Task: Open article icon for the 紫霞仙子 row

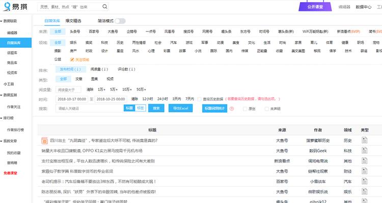Action: pyautogui.click(x=365, y=171)
